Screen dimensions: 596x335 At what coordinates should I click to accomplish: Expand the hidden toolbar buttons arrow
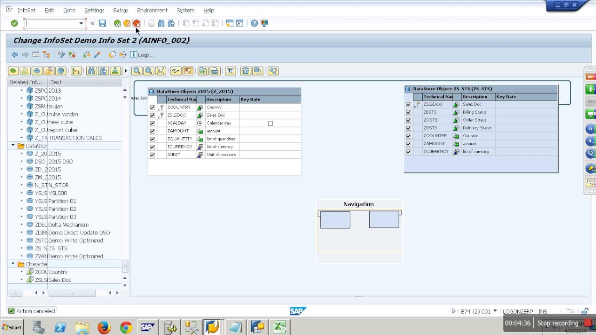(x=126, y=71)
